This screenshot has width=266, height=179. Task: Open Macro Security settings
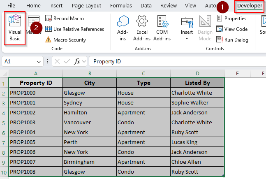tap(66, 40)
